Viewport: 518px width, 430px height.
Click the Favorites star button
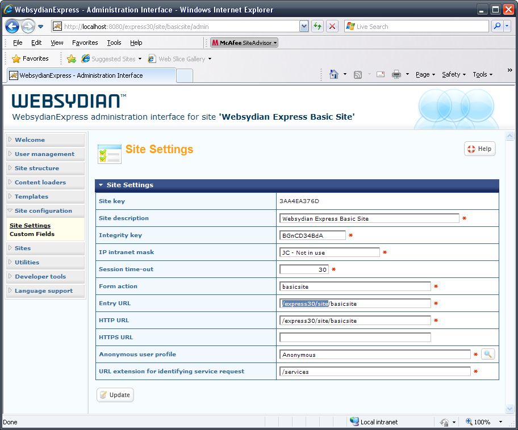pyautogui.click(x=31, y=59)
